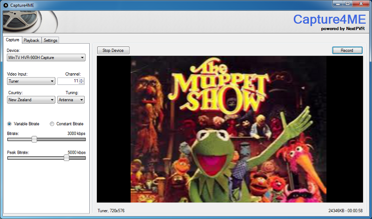
Task: Click the large blue Capture4ME heading
Action: click(330, 19)
